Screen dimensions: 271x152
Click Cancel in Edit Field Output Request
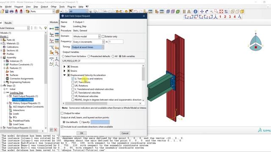(125, 133)
